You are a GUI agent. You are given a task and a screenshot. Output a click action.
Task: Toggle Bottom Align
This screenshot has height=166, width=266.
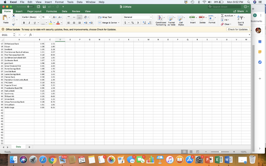(79, 17)
